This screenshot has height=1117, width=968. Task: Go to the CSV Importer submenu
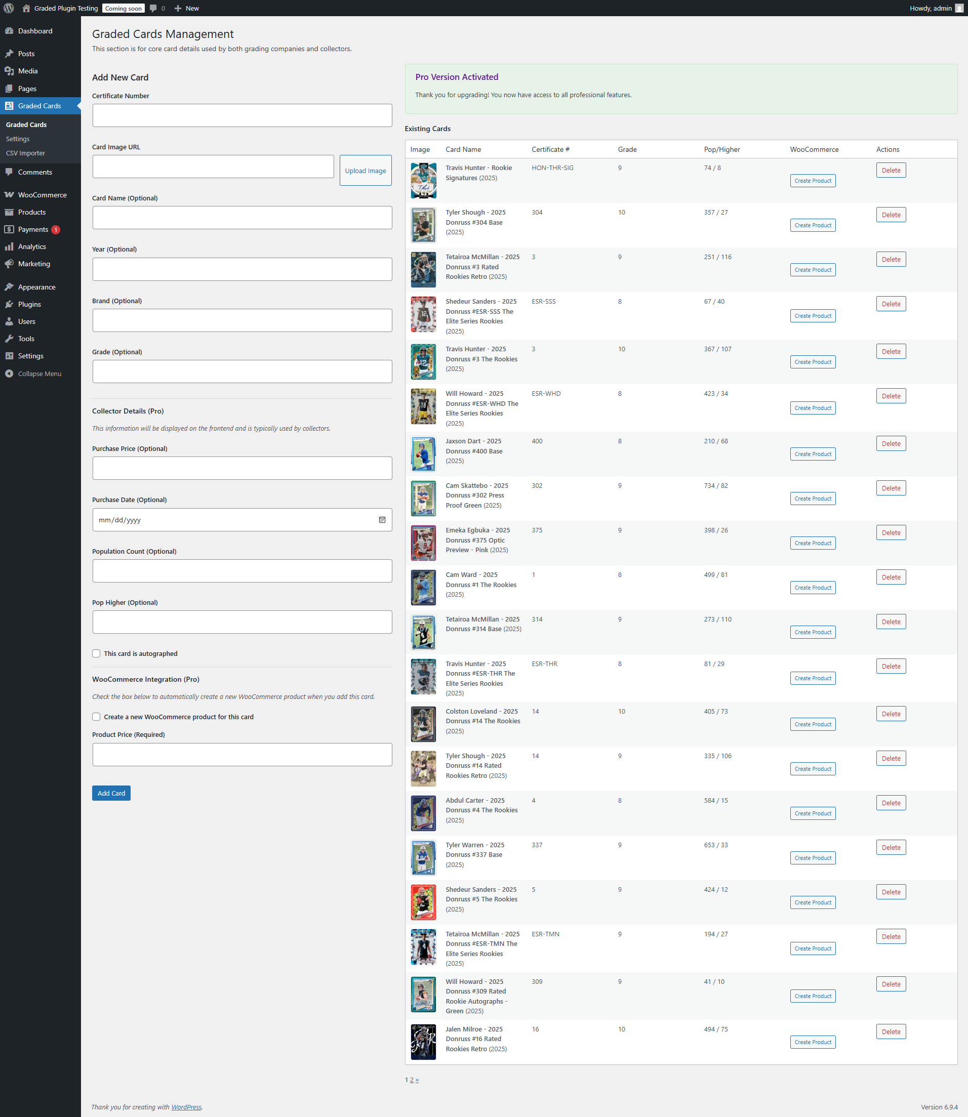point(25,153)
